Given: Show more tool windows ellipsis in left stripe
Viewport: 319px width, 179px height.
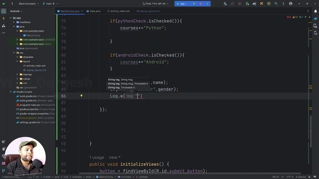Looking at the screenshot, I should (x=3, y=33).
